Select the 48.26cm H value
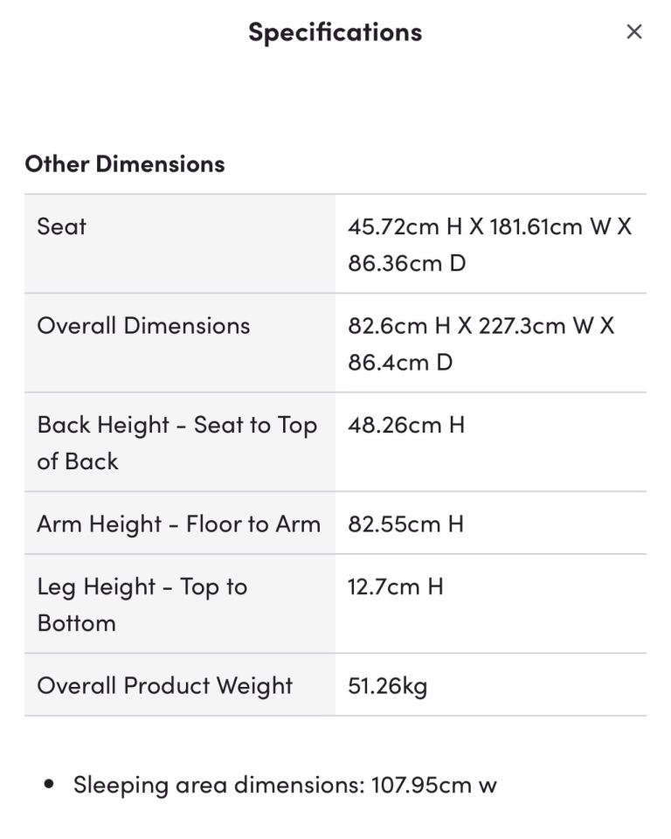 pos(406,425)
